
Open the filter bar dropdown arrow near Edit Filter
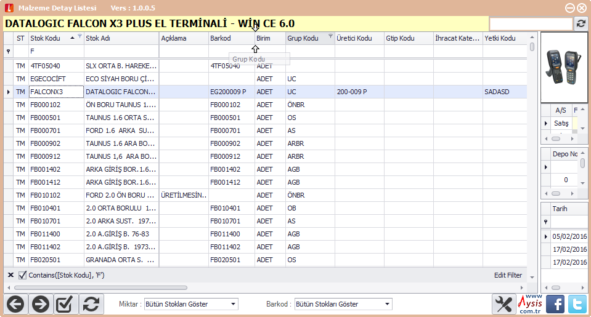click(x=532, y=278)
